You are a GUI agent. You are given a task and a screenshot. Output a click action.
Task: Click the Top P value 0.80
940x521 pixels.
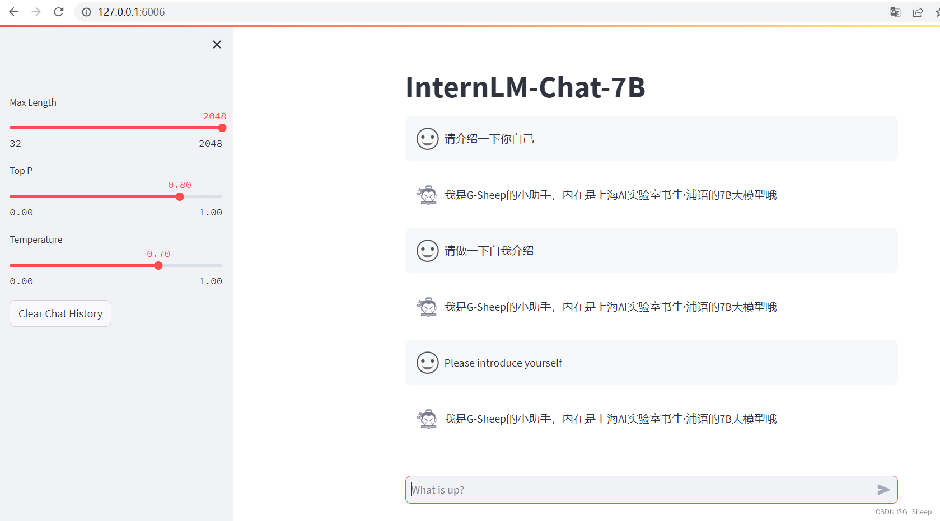(x=180, y=185)
